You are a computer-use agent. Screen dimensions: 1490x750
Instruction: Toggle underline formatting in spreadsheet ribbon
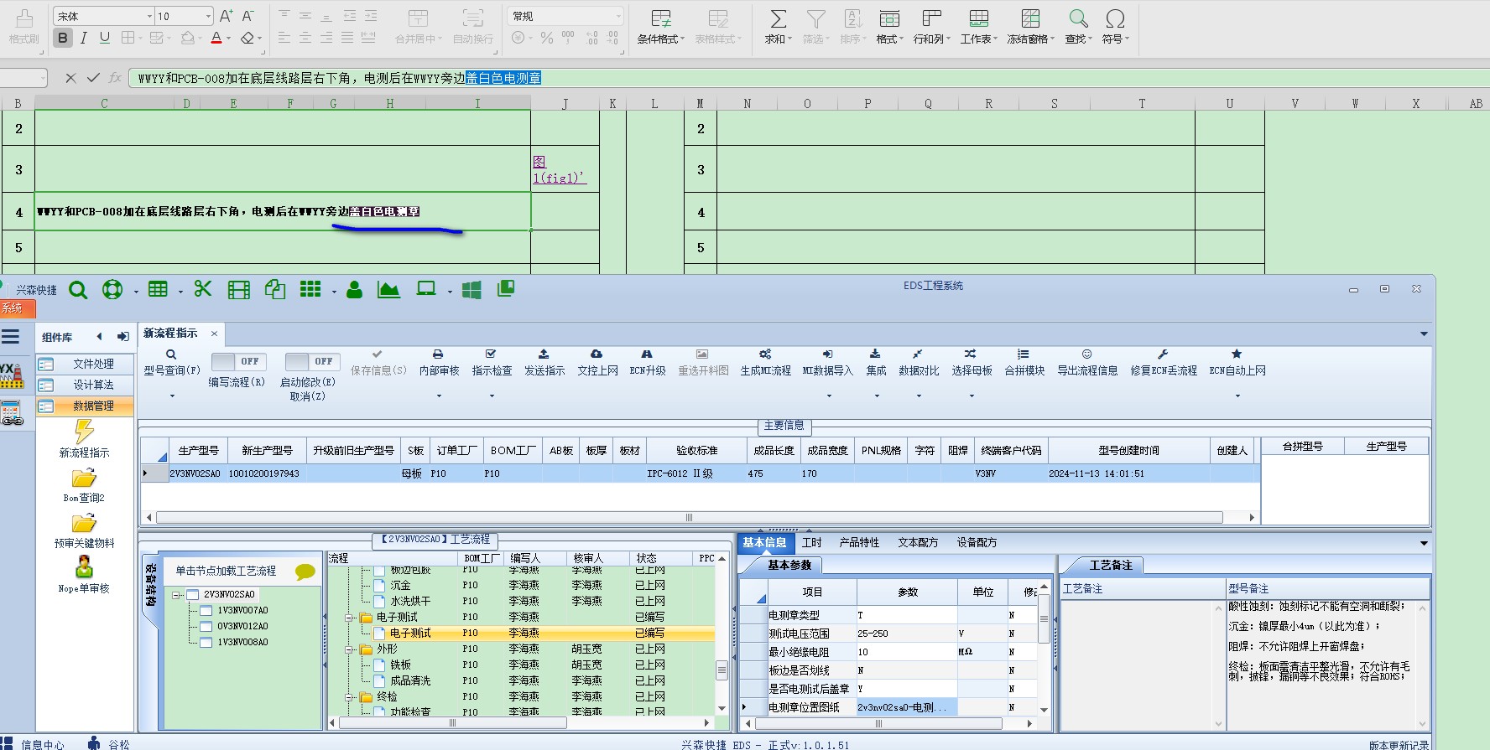pyautogui.click(x=105, y=38)
